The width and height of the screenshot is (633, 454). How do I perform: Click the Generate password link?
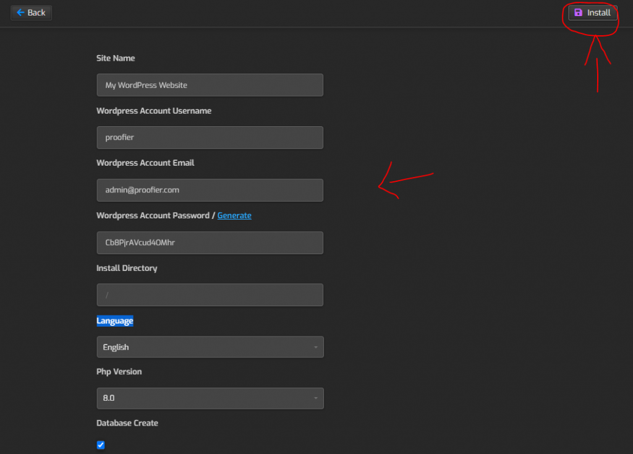(234, 215)
